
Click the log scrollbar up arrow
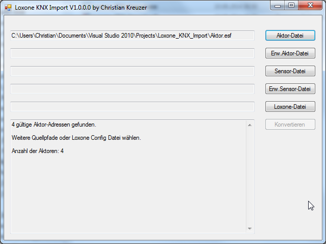point(250,125)
